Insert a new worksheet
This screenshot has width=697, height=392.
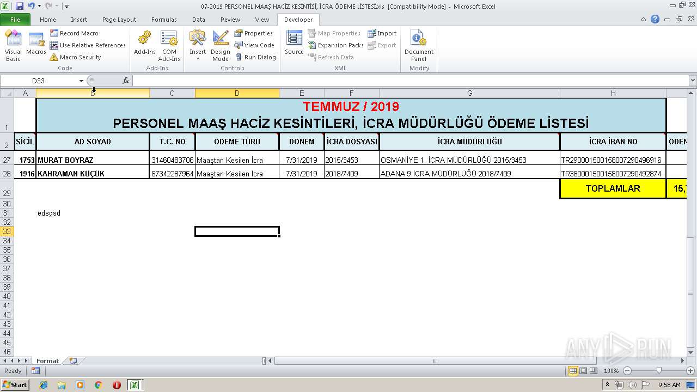73,361
